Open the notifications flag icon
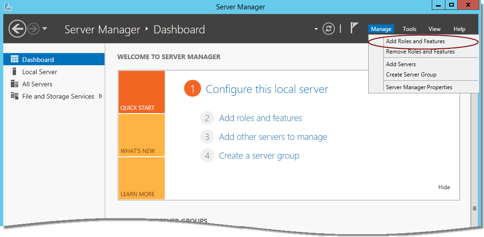 354,28
